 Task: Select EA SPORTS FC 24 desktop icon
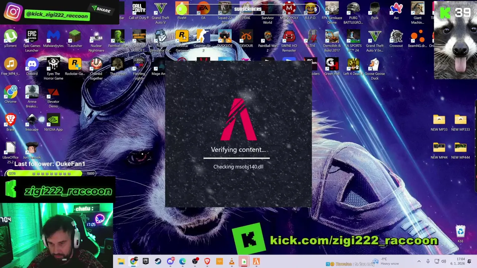point(353,41)
